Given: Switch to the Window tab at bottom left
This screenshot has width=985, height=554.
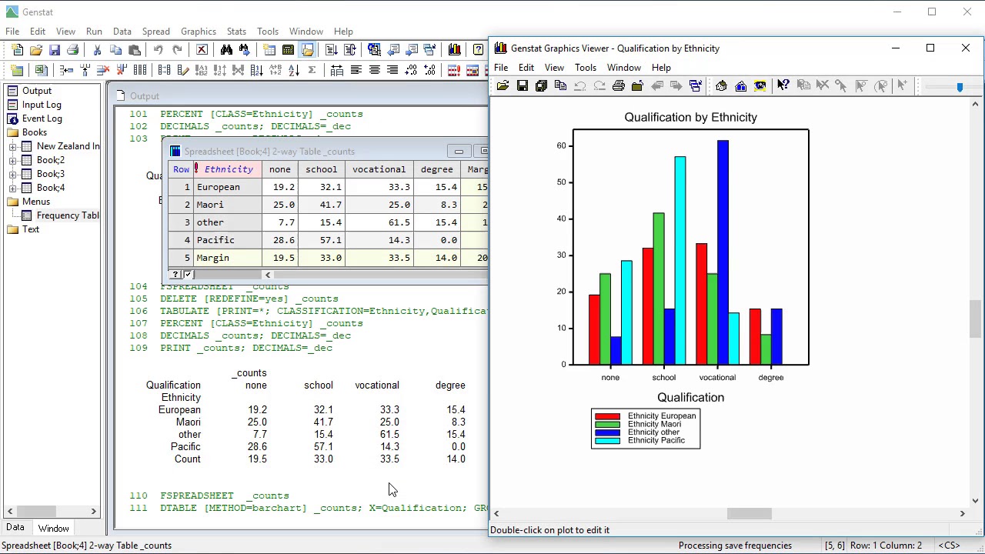Looking at the screenshot, I should 54,529.
